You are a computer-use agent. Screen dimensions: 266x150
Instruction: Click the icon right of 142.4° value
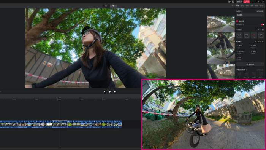[263, 41]
